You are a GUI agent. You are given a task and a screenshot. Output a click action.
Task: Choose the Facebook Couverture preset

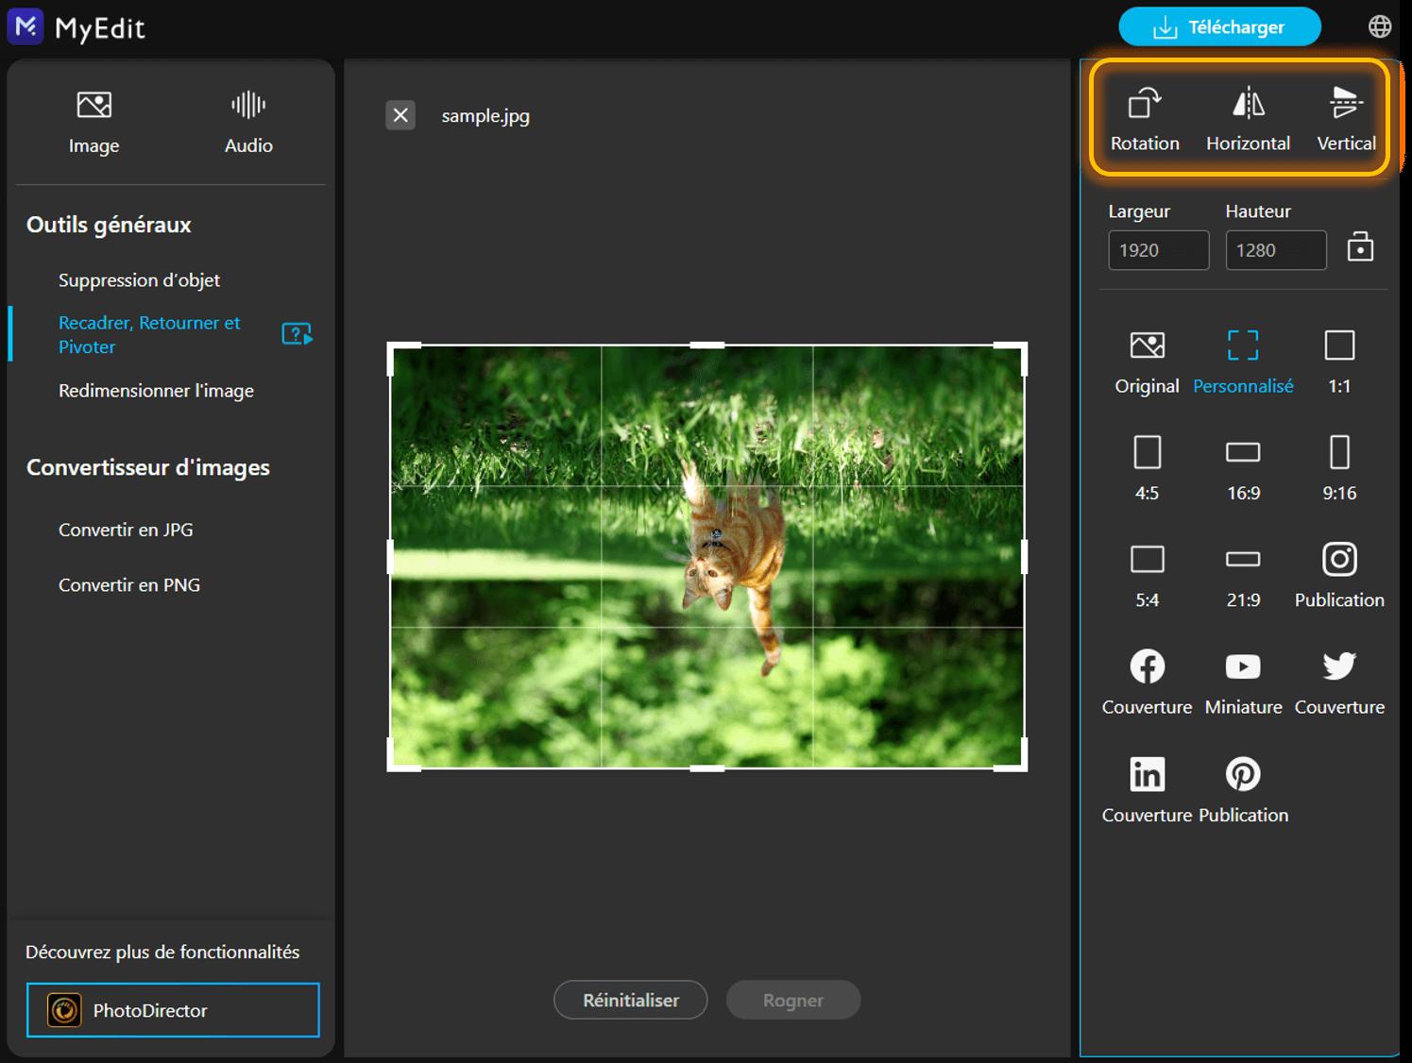[x=1147, y=667]
